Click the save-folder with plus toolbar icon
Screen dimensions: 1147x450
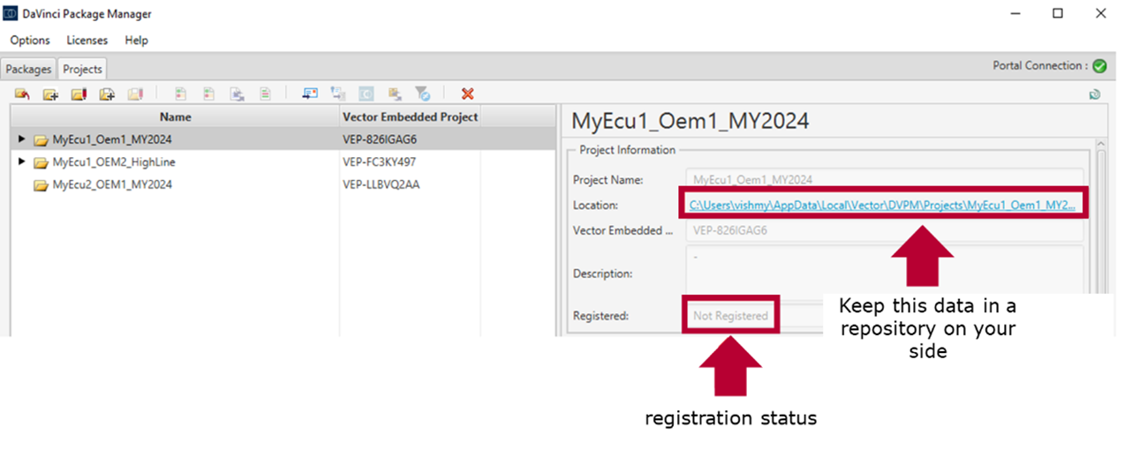pyautogui.click(x=107, y=94)
